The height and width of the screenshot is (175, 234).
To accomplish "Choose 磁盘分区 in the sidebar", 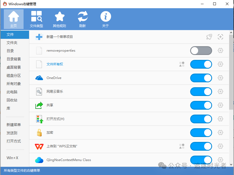I will click(x=15, y=75).
